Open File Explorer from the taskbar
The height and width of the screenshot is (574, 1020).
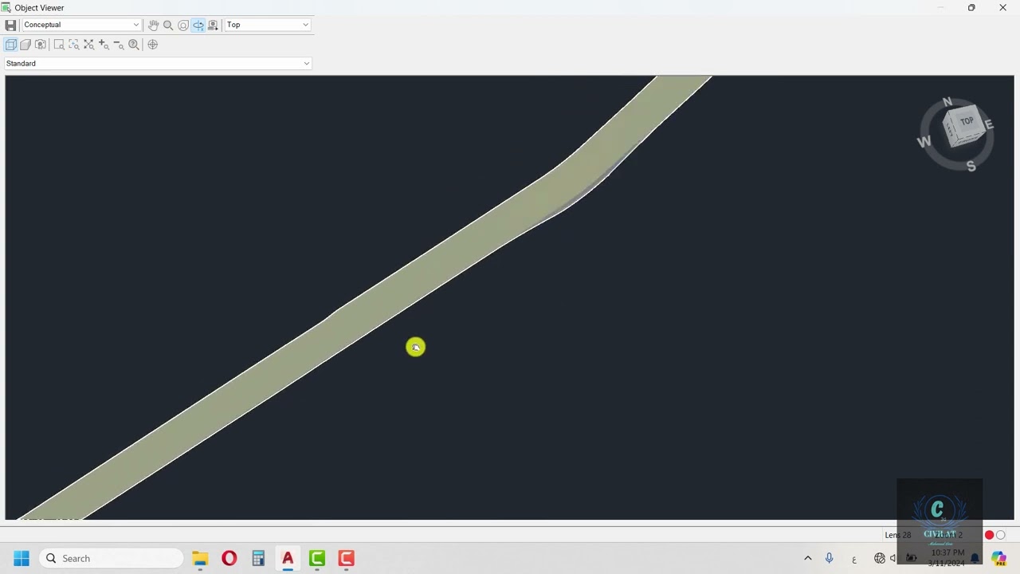pyautogui.click(x=200, y=558)
